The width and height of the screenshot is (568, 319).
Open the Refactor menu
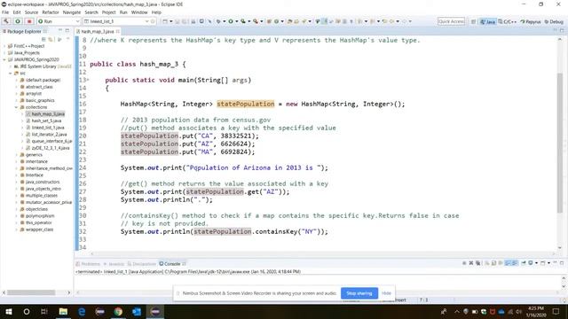click(x=51, y=12)
